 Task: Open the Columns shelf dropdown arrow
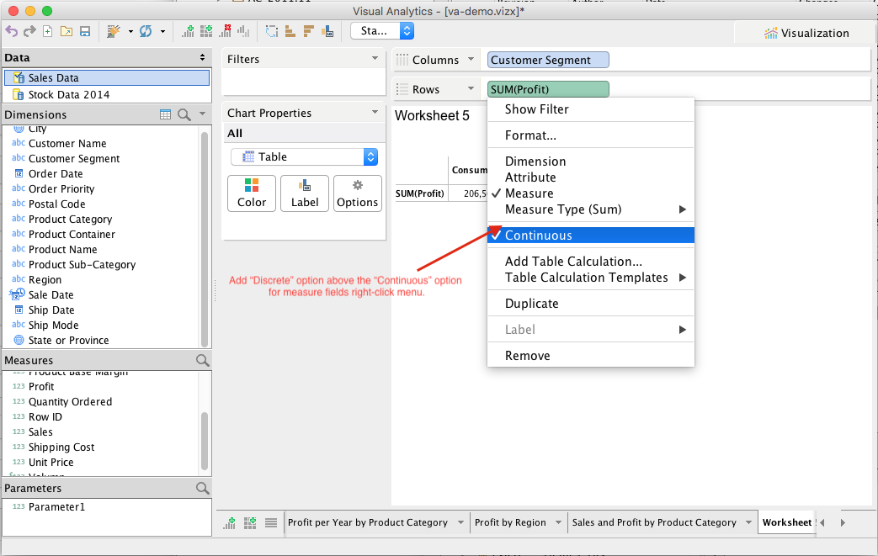471,59
